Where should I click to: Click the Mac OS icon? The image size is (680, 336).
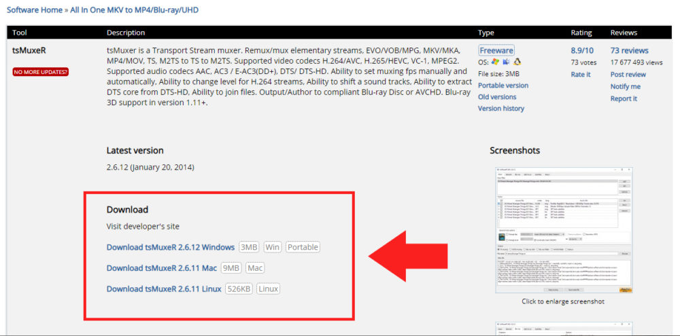coord(506,62)
